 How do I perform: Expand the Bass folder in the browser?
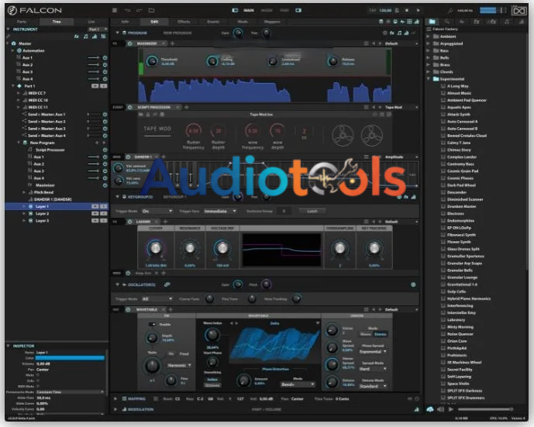pos(428,50)
